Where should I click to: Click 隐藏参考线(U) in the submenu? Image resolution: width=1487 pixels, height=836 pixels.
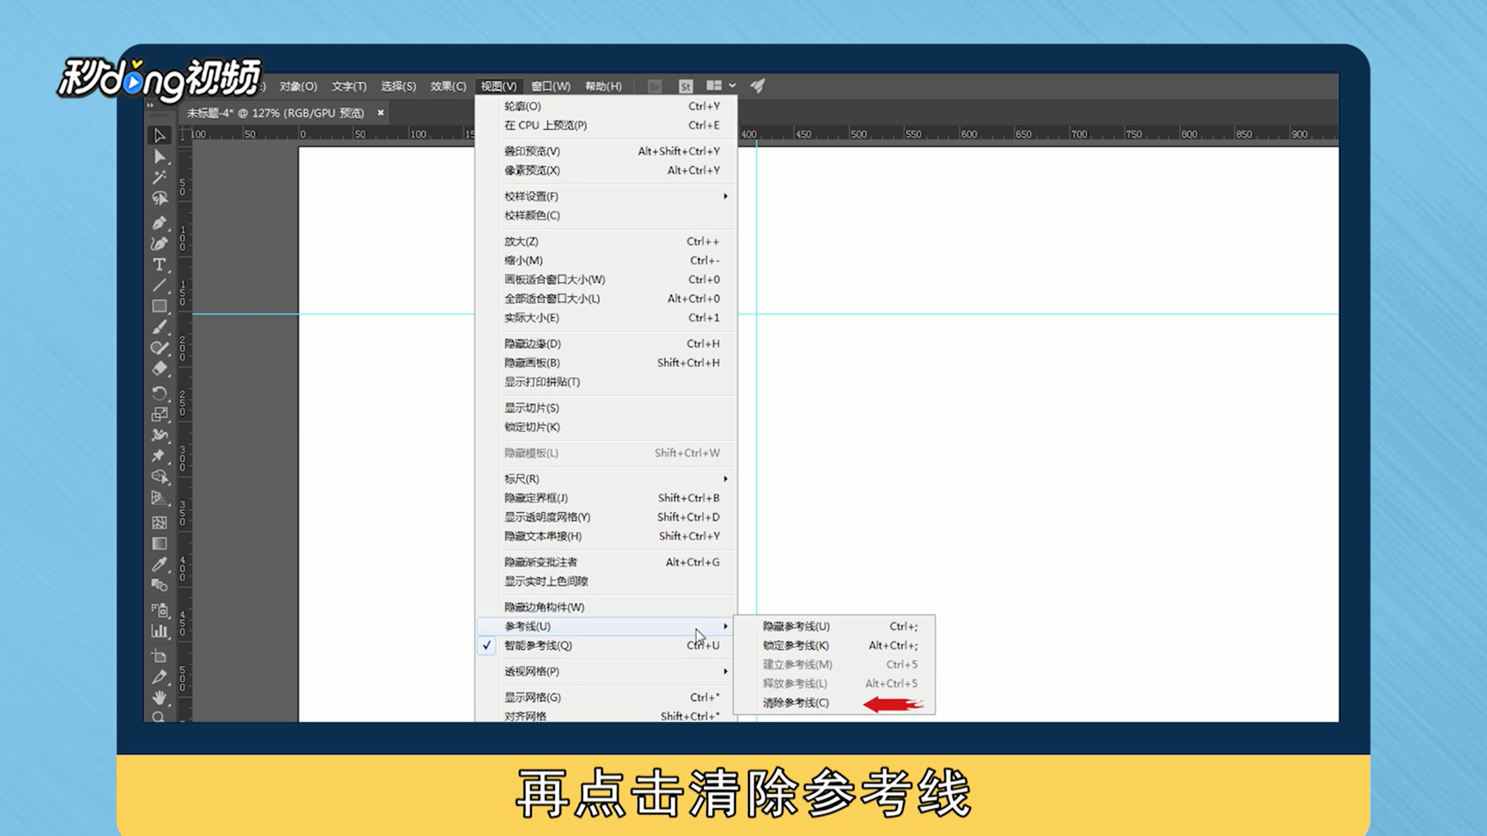pyautogui.click(x=834, y=626)
